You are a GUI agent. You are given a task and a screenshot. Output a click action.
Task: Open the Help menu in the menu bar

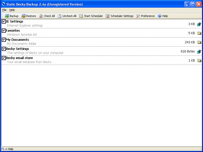coord(12,10)
